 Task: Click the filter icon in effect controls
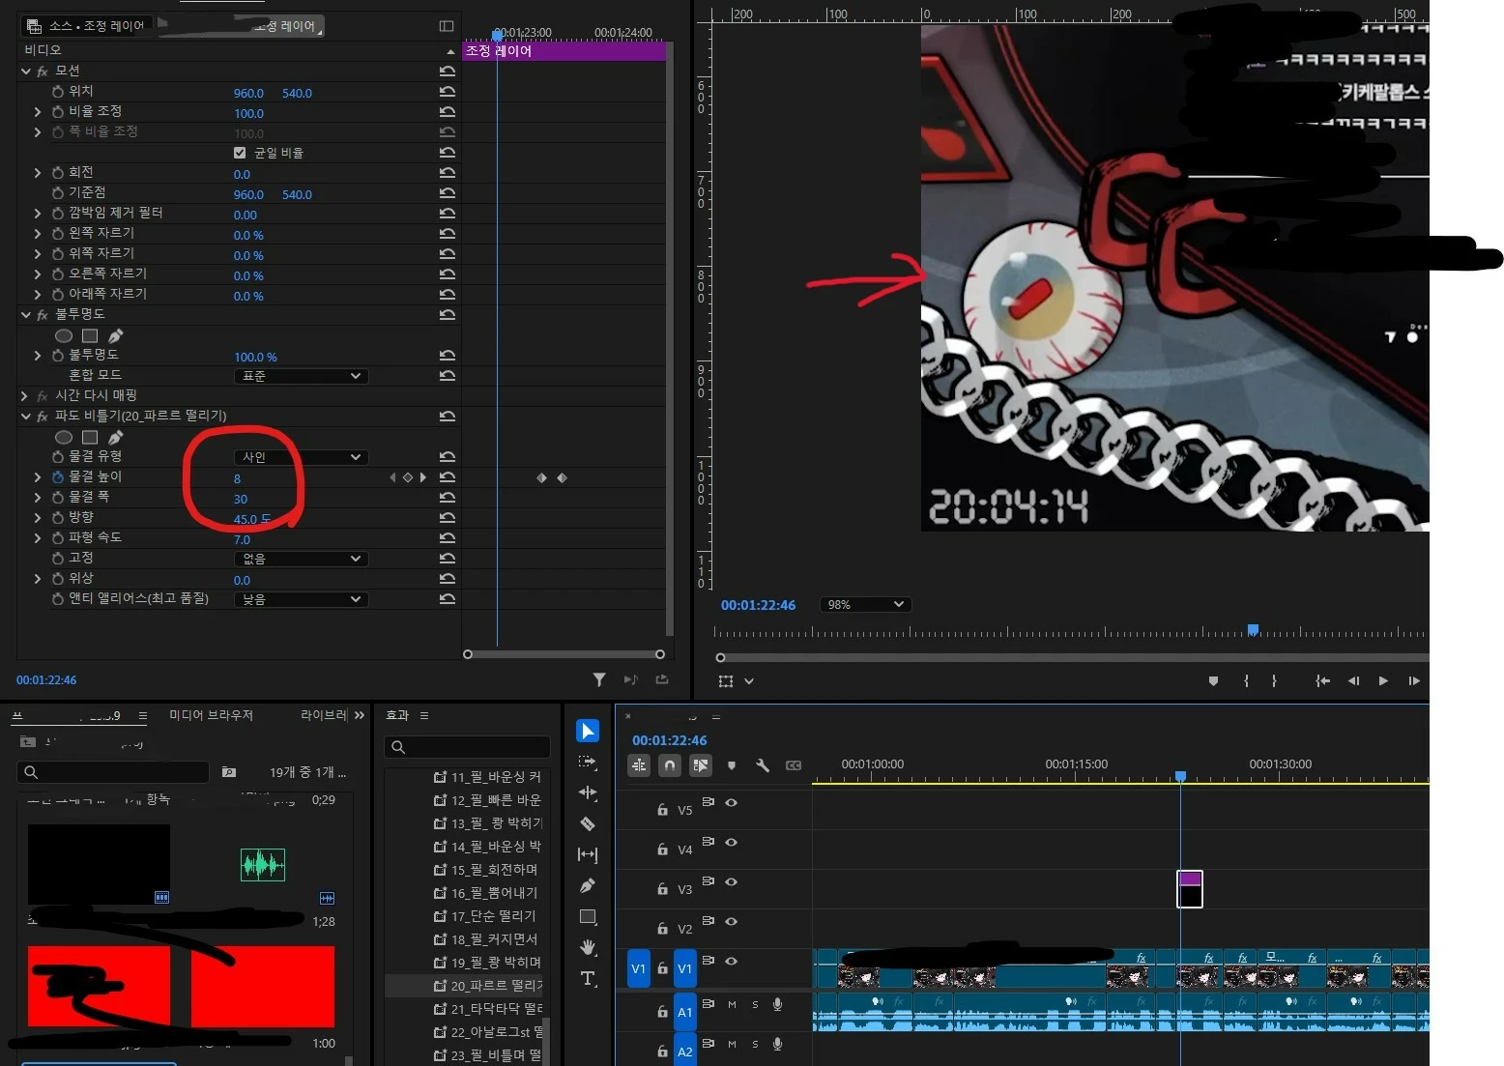(x=599, y=679)
